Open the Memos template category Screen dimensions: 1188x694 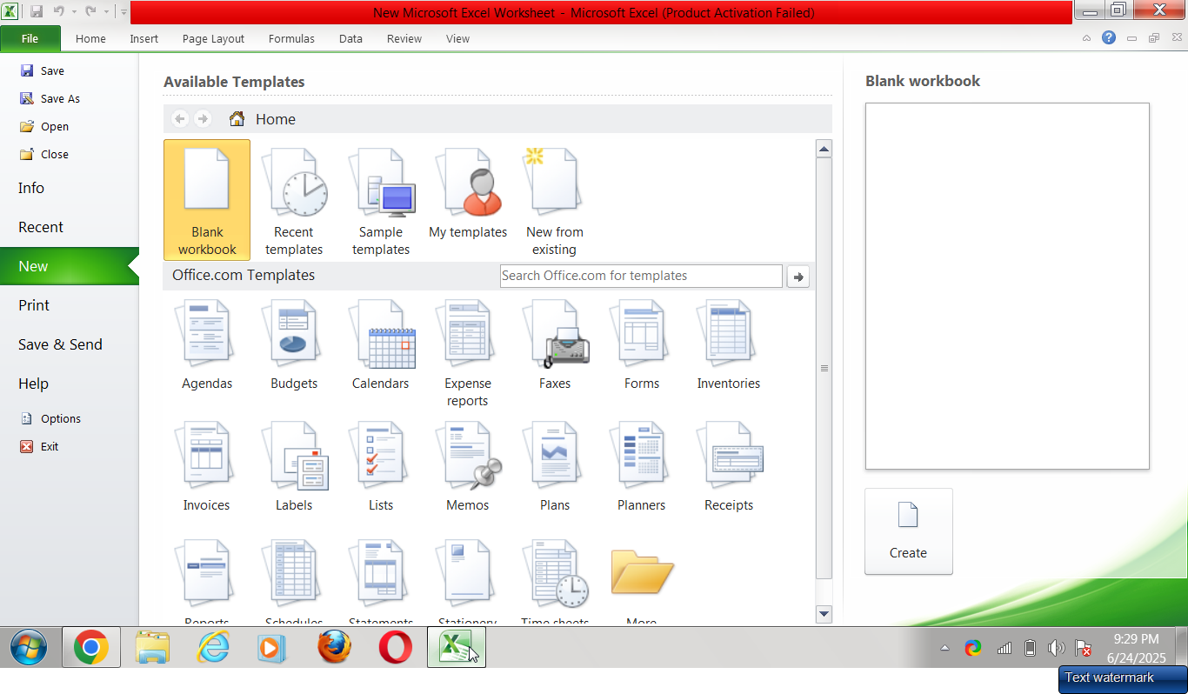click(468, 466)
